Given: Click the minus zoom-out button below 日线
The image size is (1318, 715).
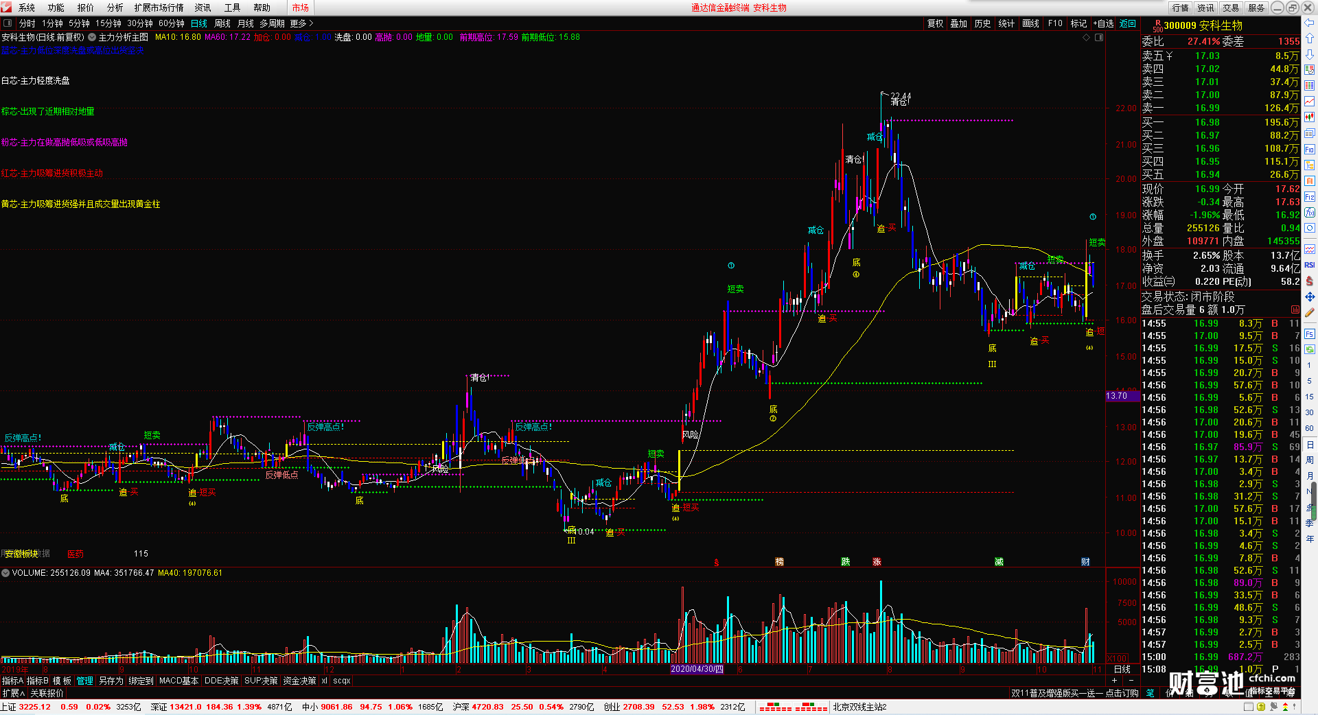Looking at the screenshot, I should (1131, 681).
